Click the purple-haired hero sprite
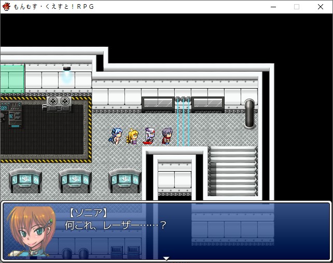 click(x=167, y=136)
